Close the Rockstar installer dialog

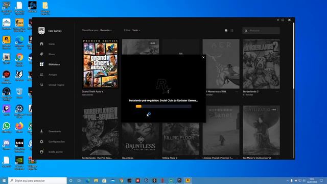[x=203, y=57]
